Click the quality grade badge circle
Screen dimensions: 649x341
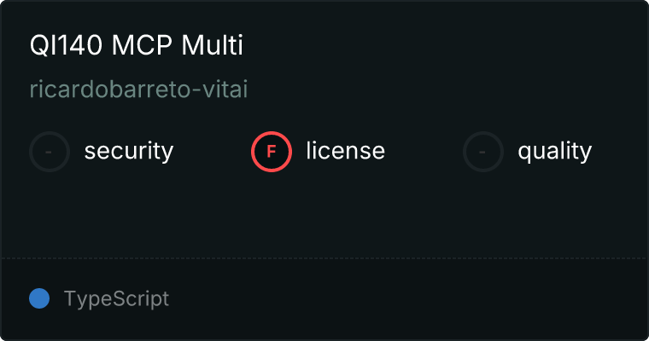[x=483, y=152]
